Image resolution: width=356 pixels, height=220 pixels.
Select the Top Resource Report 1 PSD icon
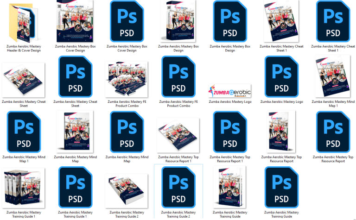pos(230,132)
